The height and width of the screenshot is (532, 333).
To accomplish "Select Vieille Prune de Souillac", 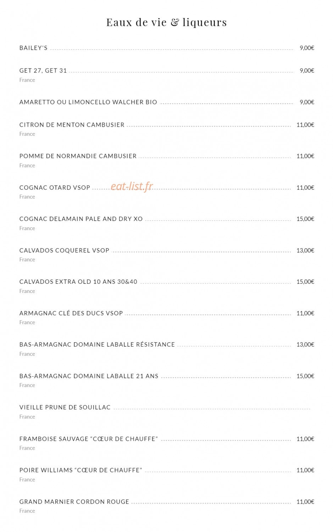I will click(x=65, y=407).
